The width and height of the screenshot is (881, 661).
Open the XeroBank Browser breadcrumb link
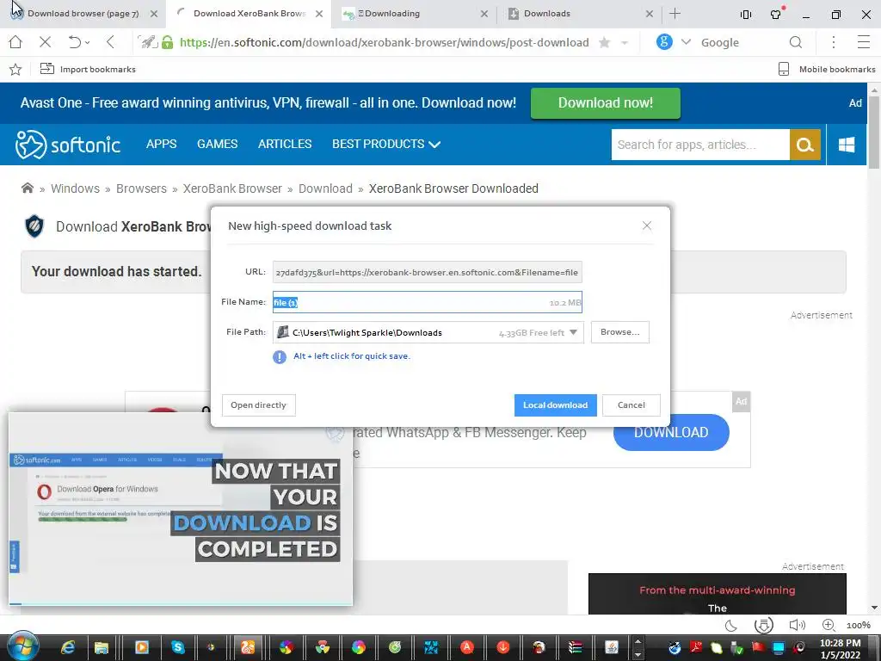point(232,188)
